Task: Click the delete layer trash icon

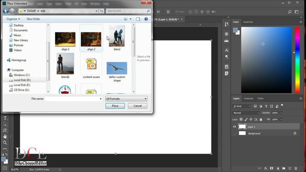Action: (296, 168)
